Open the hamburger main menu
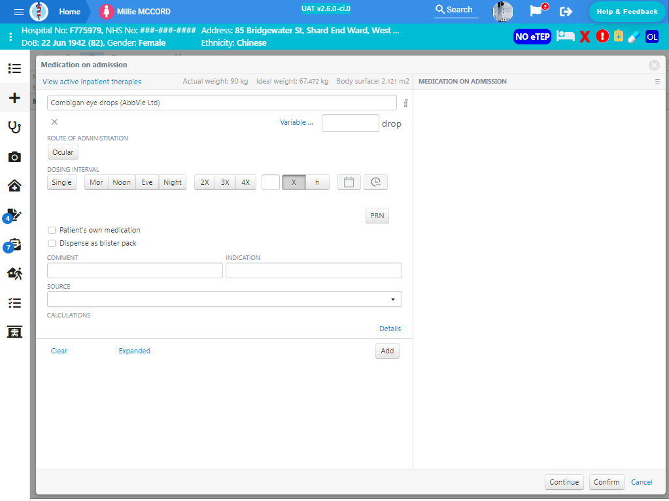The height and width of the screenshot is (501, 669). [19, 12]
